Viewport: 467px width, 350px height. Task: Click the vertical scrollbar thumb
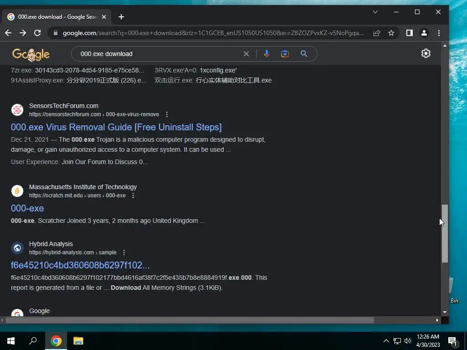click(x=445, y=233)
